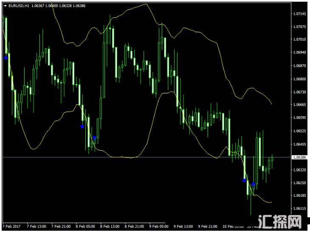Click the EURUSD,H1 chart title text
The image size is (310, 232).
pos(19,6)
